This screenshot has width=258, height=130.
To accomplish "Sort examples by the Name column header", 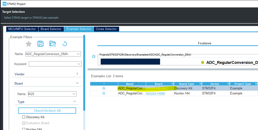I will click(x=132, y=84).
